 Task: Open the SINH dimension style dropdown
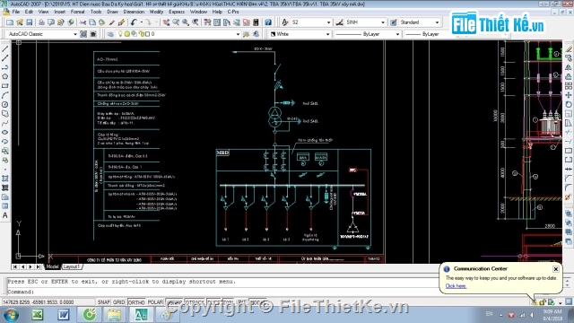(383, 22)
